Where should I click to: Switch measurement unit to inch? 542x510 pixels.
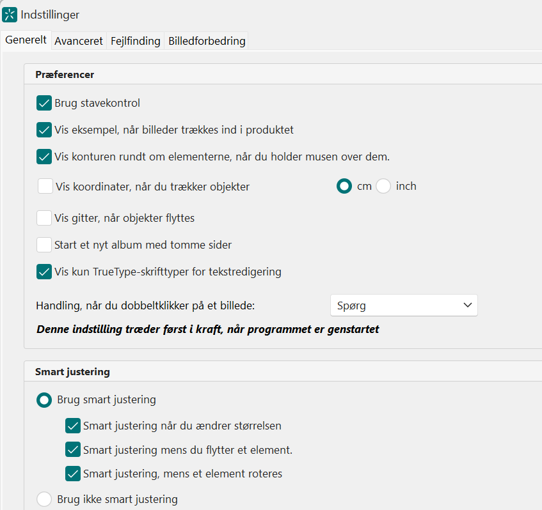[383, 185]
